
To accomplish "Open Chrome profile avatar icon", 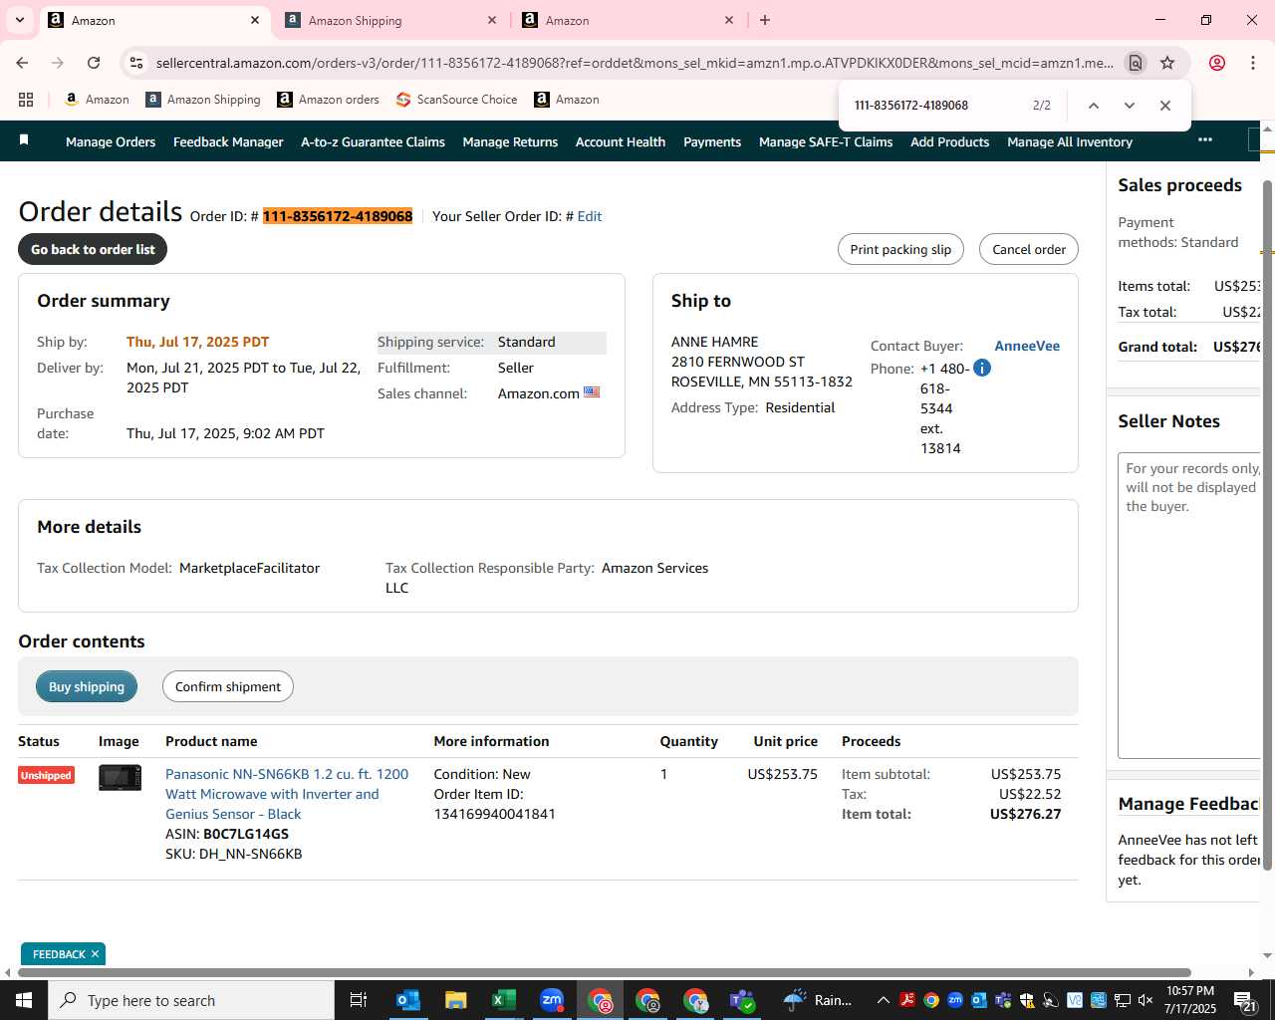I will click(x=1217, y=63).
